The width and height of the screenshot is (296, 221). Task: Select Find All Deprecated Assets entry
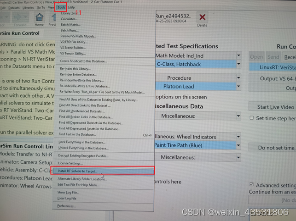tap(89, 129)
